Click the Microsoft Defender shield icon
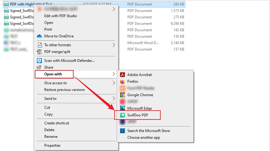The width and height of the screenshot is (270, 151). click(39, 61)
